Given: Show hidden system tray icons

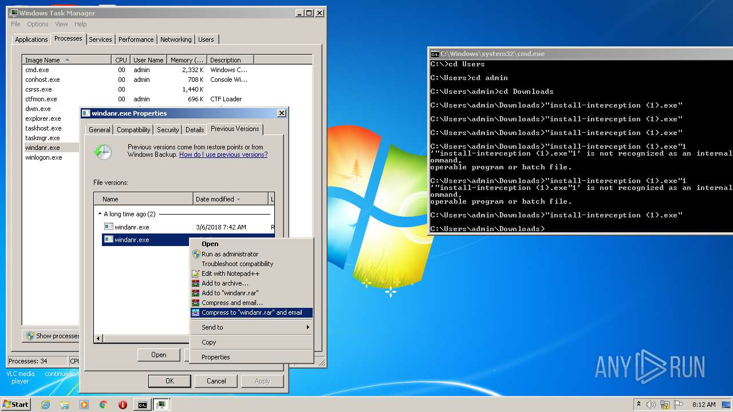Looking at the screenshot, I should [x=639, y=405].
